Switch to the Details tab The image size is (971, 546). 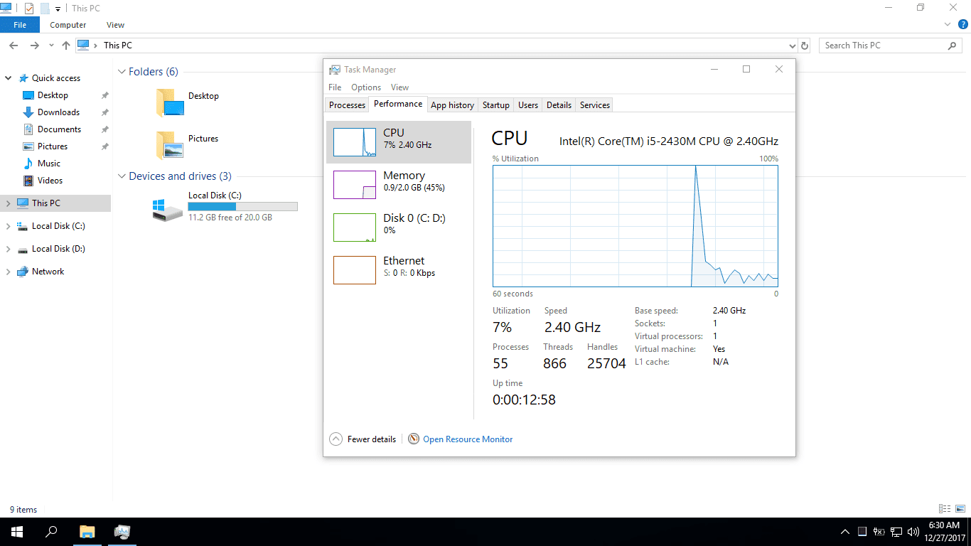pos(559,105)
